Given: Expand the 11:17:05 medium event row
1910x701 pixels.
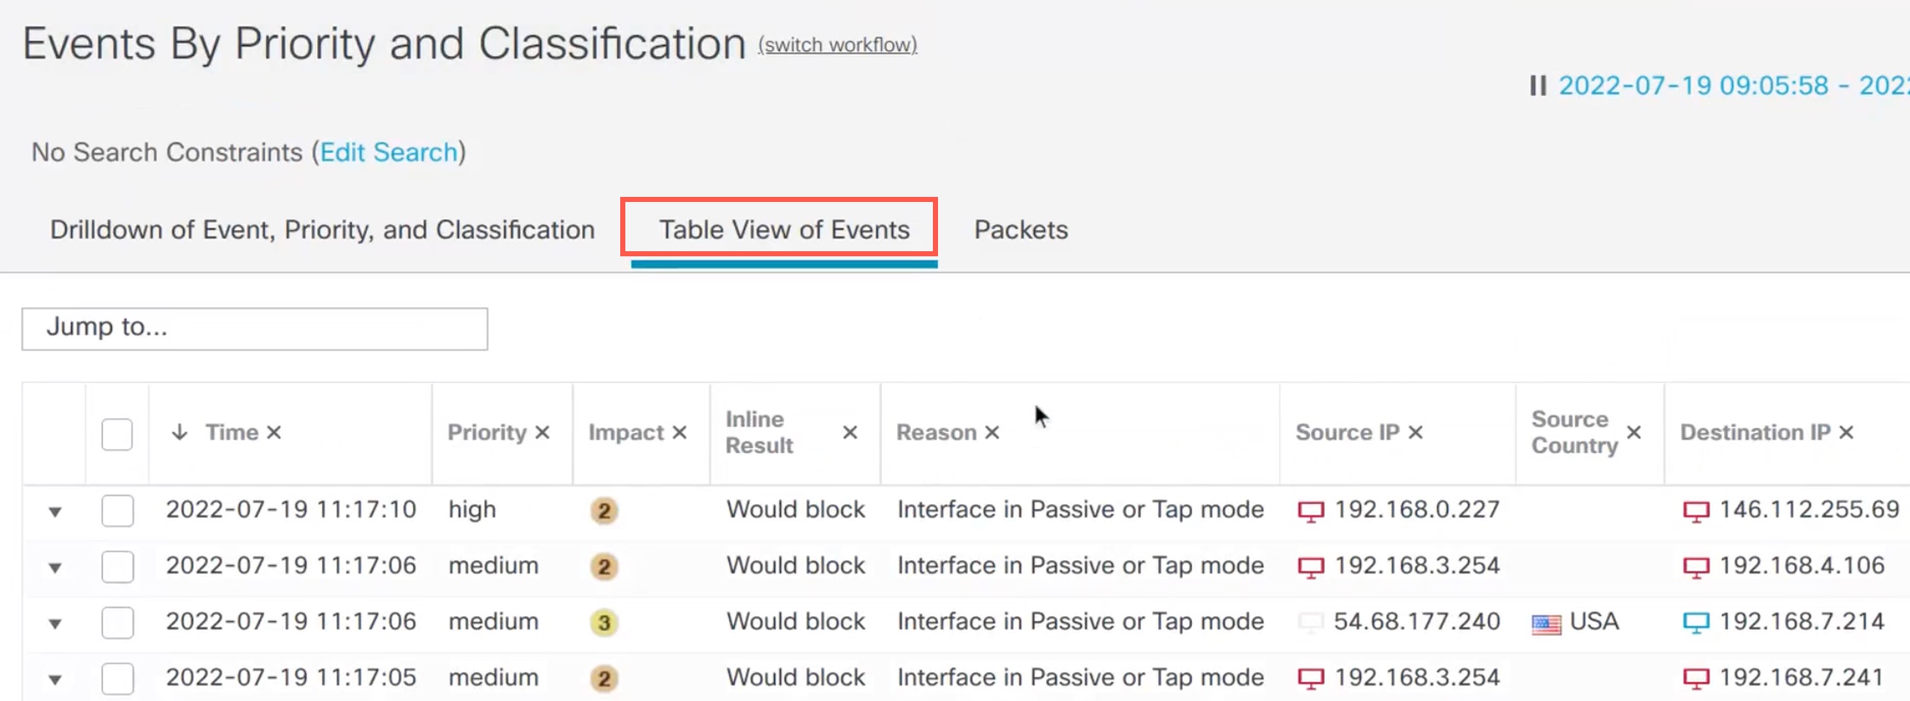Looking at the screenshot, I should tap(55, 680).
